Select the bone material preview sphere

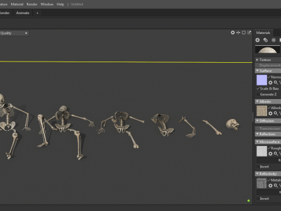pos(268,49)
